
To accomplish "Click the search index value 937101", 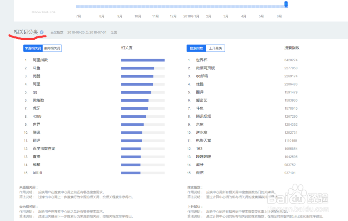I will click(x=290, y=173).
